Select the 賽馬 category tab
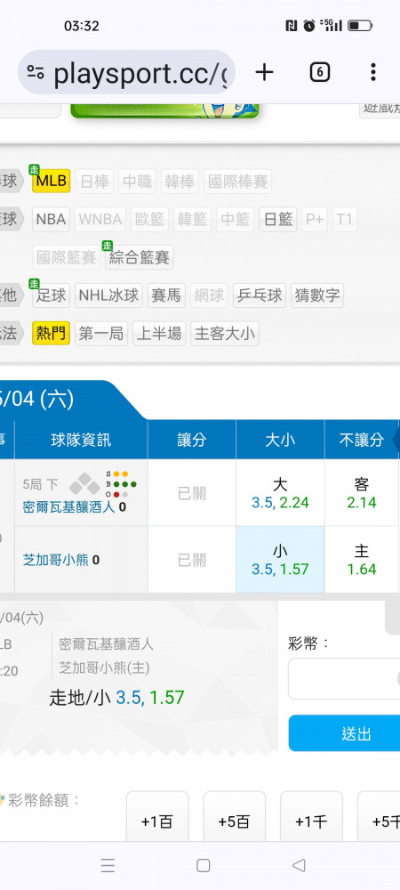The height and width of the screenshot is (890, 400). 166,295
